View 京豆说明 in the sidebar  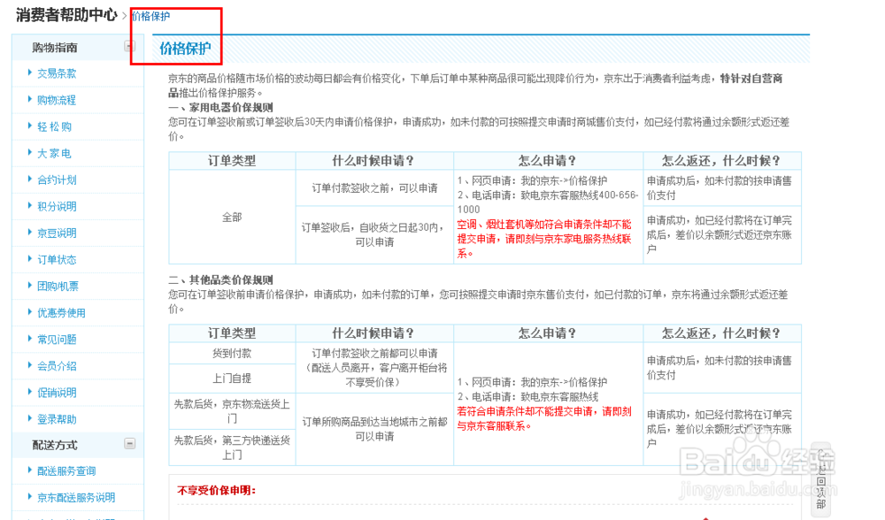coord(57,233)
